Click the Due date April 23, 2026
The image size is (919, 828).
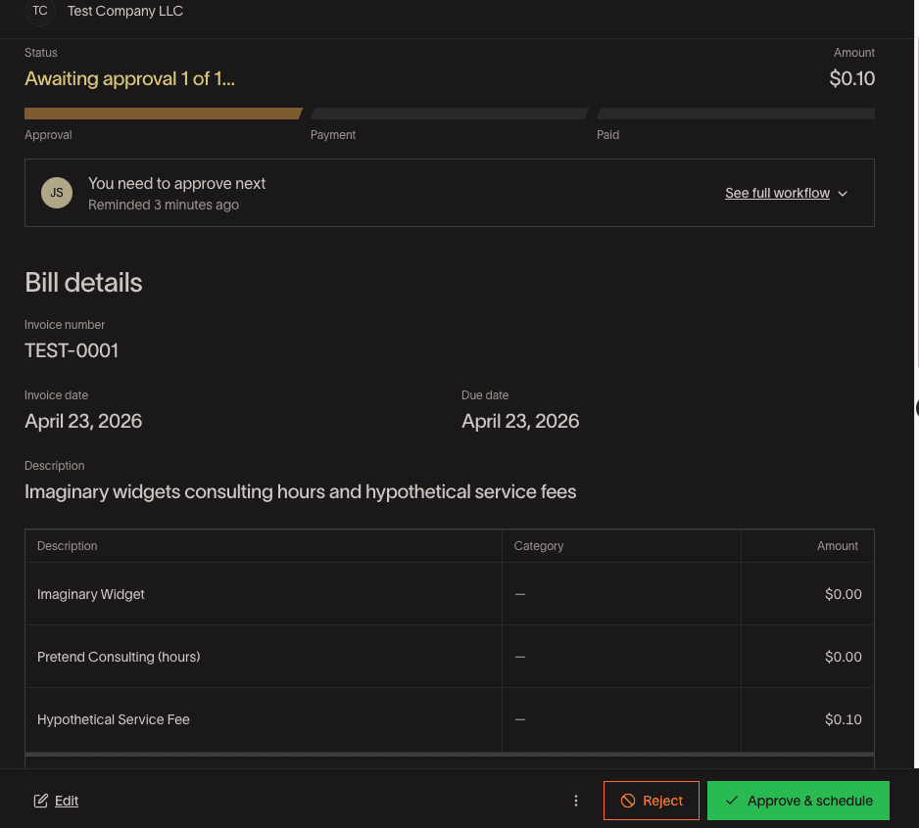pyautogui.click(x=520, y=421)
